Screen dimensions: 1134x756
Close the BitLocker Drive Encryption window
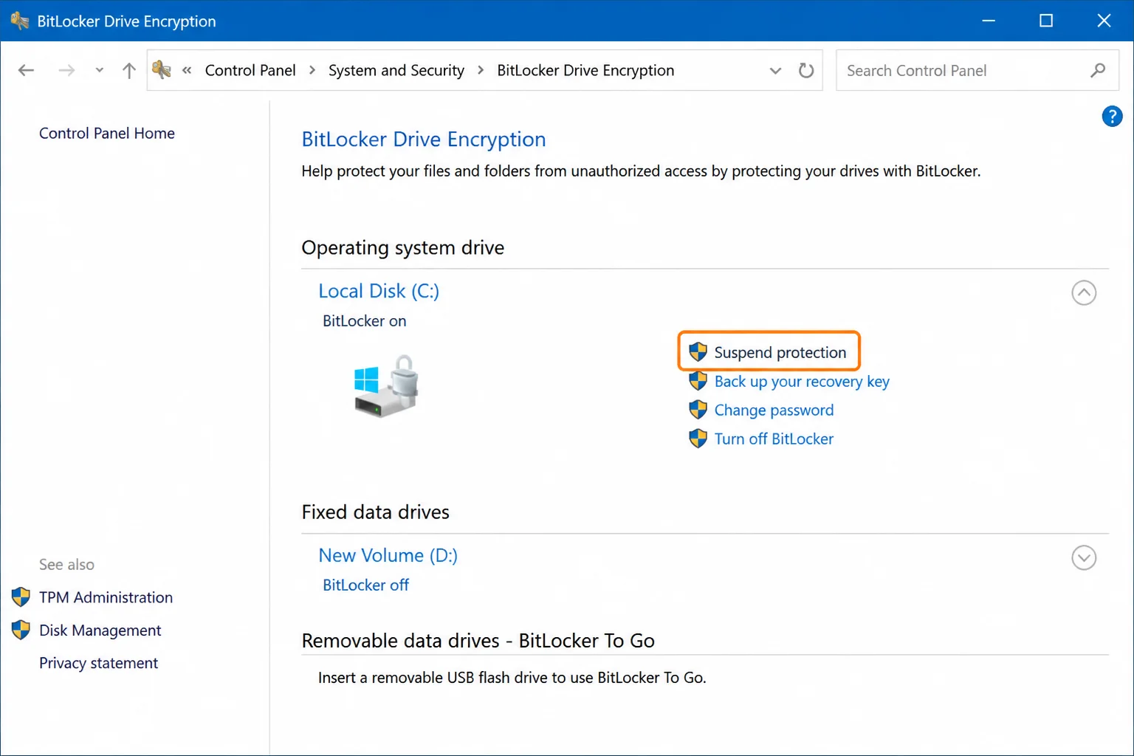click(1104, 21)
